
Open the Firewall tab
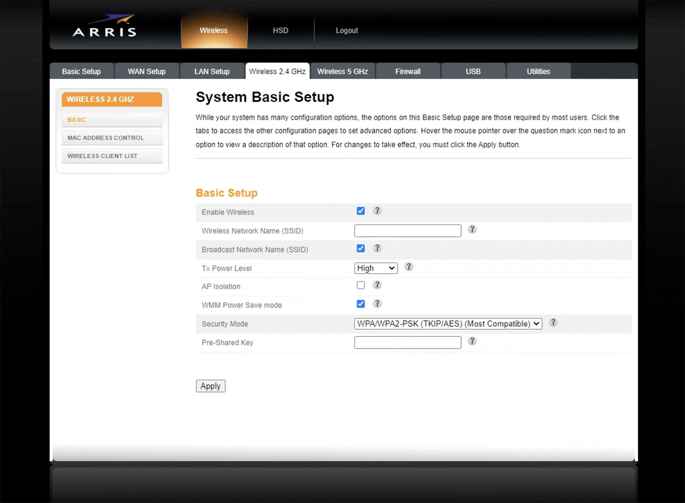click(408, 72)
